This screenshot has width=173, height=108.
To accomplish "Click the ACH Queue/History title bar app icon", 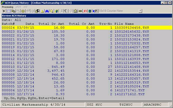I will (x=3, y=3).
